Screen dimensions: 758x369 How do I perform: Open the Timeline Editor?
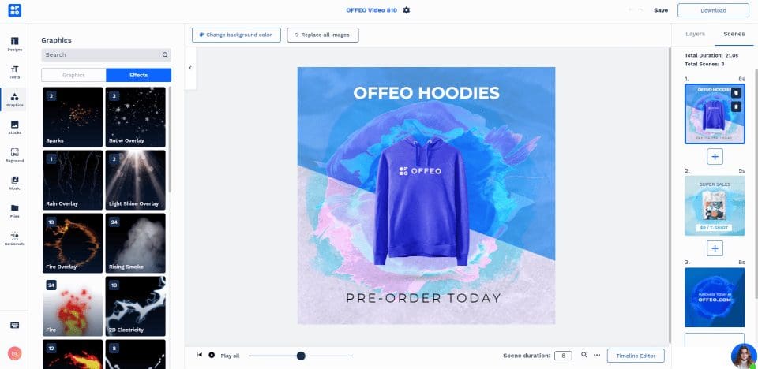point(636,356)
